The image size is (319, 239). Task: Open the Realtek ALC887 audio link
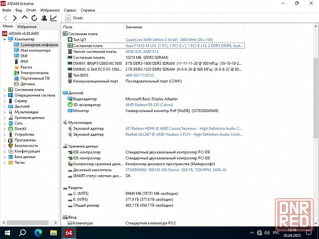184,134
